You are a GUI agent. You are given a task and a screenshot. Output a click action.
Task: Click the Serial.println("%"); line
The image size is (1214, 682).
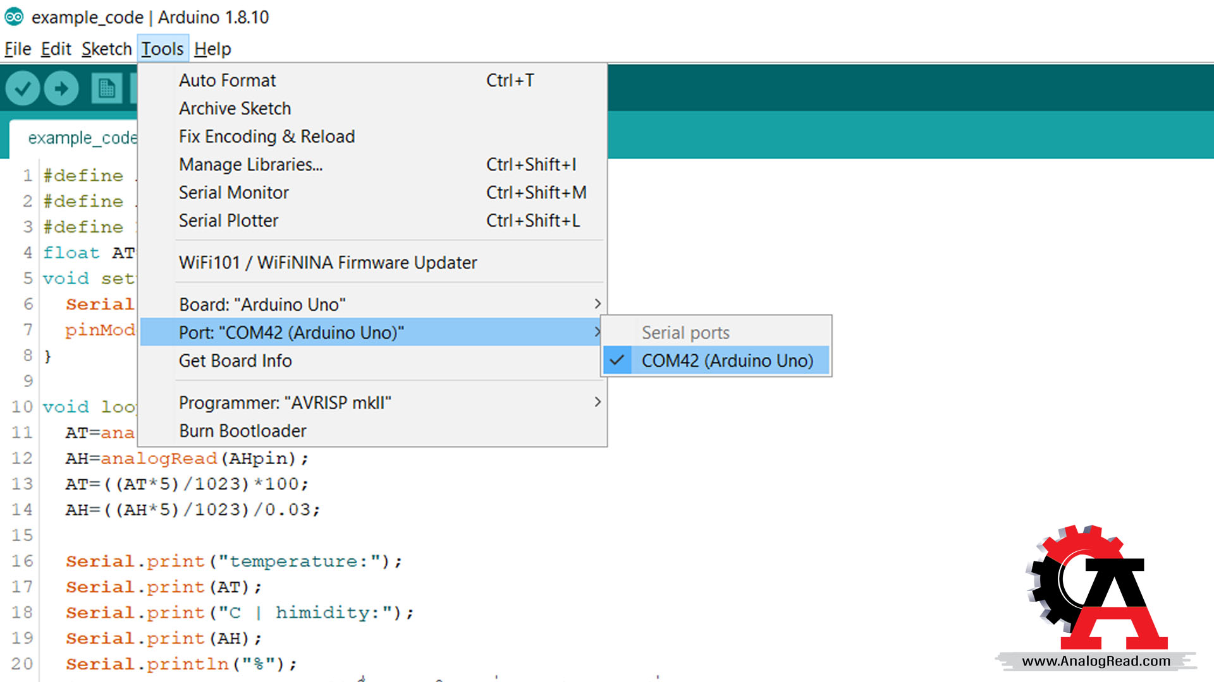pyautogui.click(x=181, y=664)
